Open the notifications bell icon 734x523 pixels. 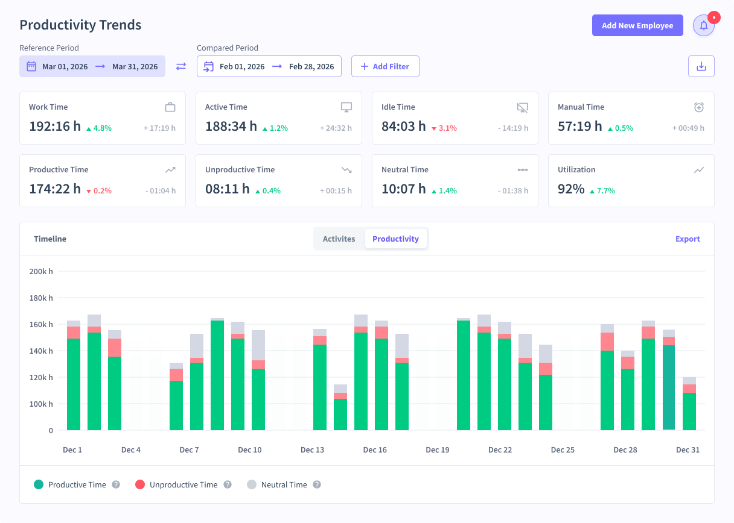703,25
